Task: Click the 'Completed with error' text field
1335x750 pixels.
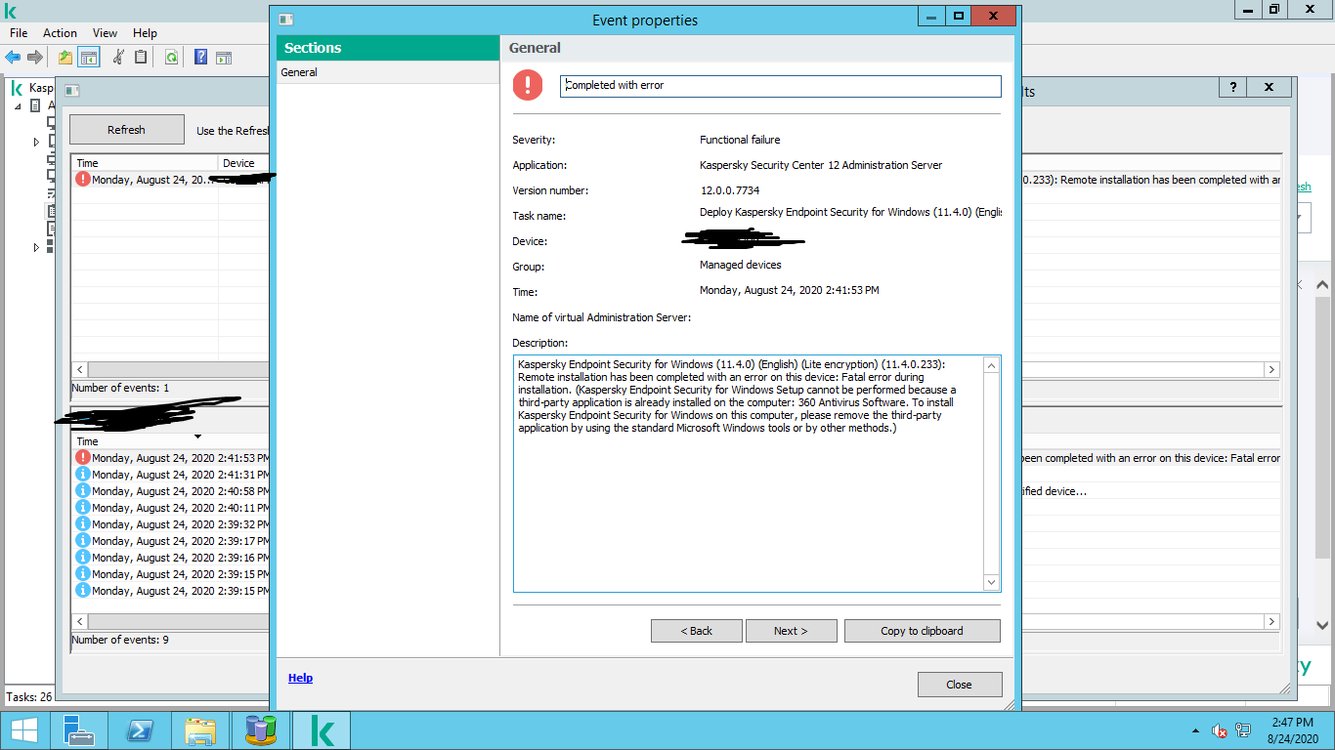Action: (x=781, y=86)
